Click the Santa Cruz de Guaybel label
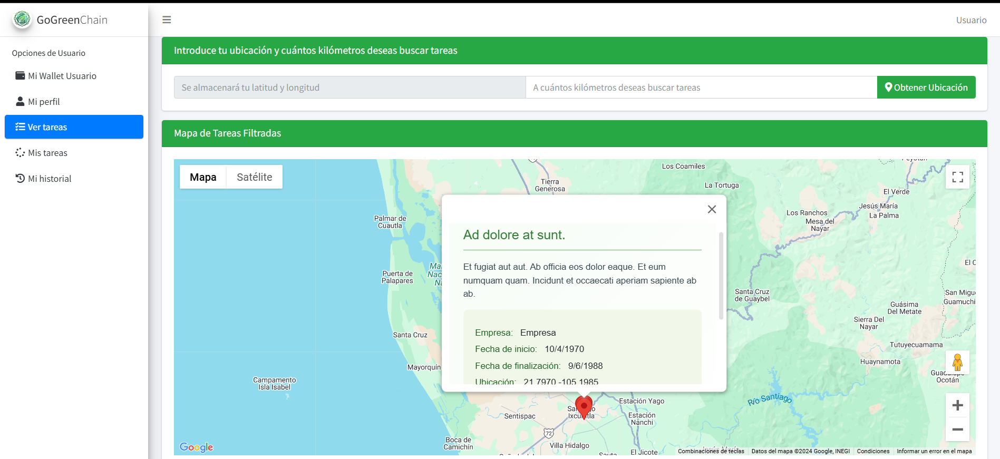The width and height of the screenshot is (1000, 459). (x=752, y=295)
